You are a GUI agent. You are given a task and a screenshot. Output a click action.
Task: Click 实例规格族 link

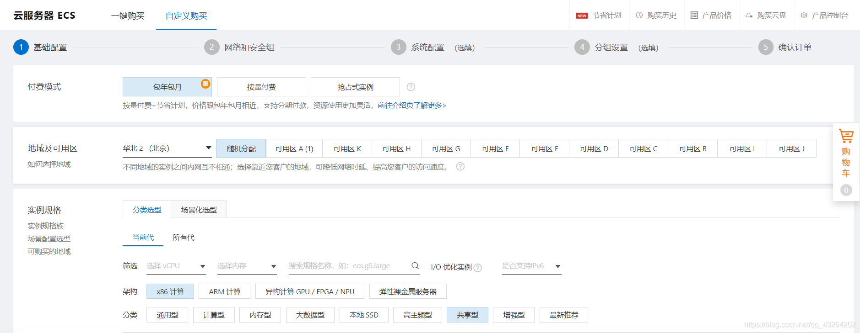click(x=45, y=226)
